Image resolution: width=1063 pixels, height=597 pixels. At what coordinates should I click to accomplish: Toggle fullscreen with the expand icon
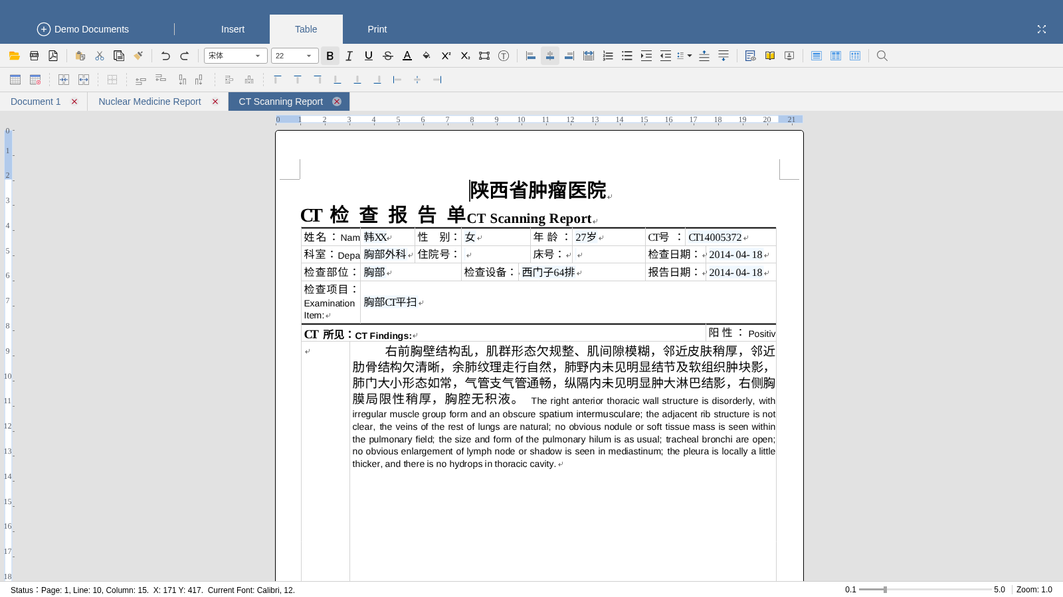point(1042,29)
